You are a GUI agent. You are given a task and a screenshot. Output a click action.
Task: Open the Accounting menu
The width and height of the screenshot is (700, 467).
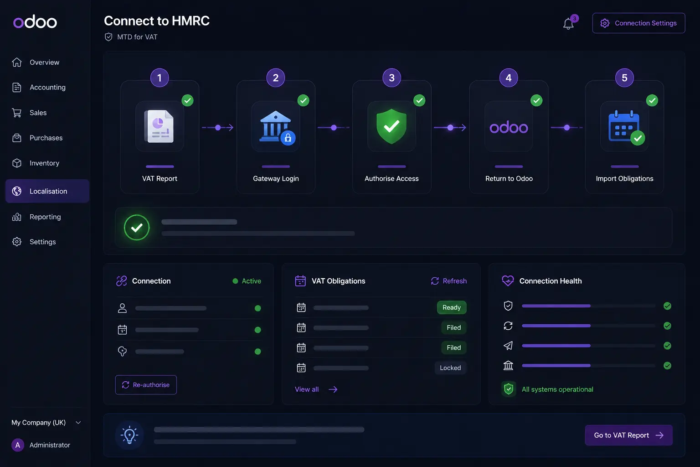[47, 88]
